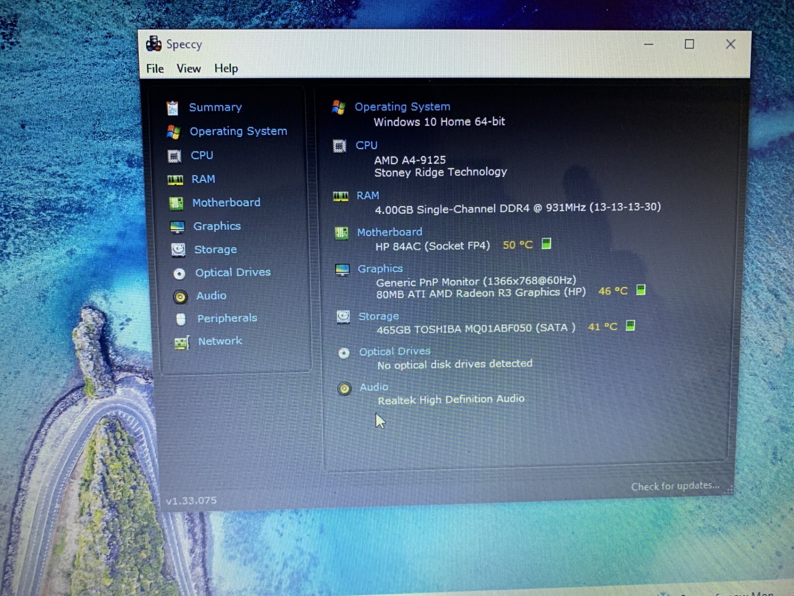The image size is (794, 596).
Task: Click the Audio speaker icon in summary panel
Action: coord(344,388)
